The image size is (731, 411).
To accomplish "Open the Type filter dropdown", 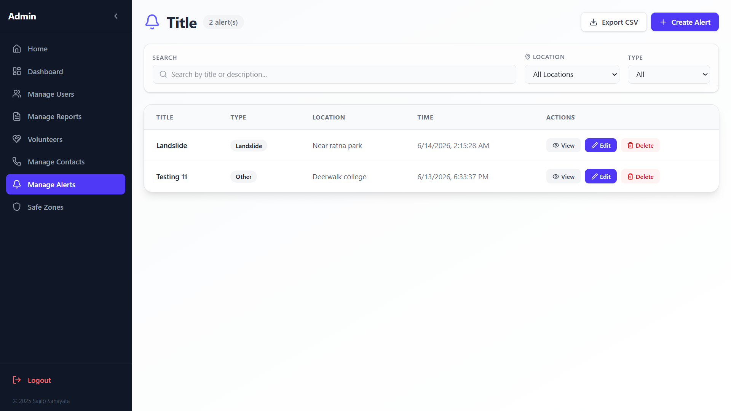I will (x=669, y=74).
